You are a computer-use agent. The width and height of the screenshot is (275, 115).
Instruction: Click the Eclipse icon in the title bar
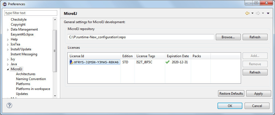coord(5,4)
